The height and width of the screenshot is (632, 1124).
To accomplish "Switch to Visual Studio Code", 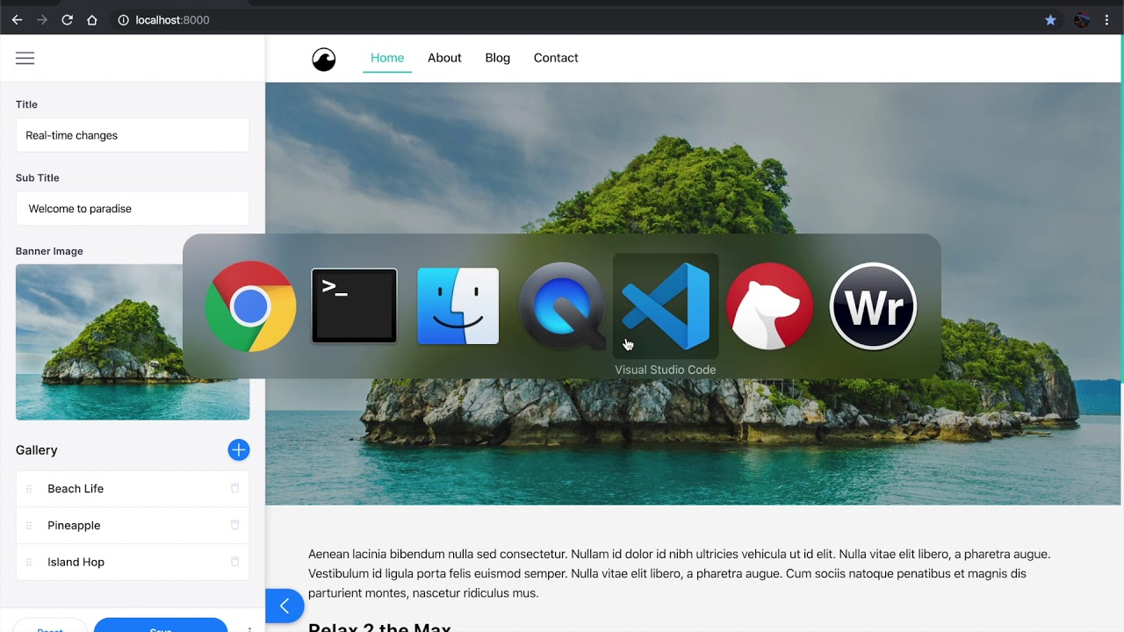I will [666, 306].
